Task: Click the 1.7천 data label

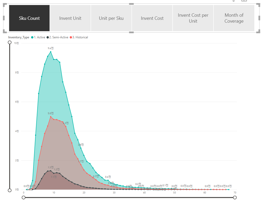Action: (x=81, y=161)
